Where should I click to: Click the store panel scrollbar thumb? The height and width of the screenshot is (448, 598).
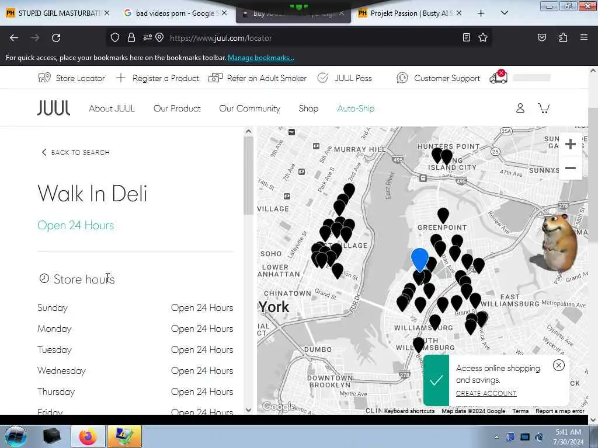(248, 176)
